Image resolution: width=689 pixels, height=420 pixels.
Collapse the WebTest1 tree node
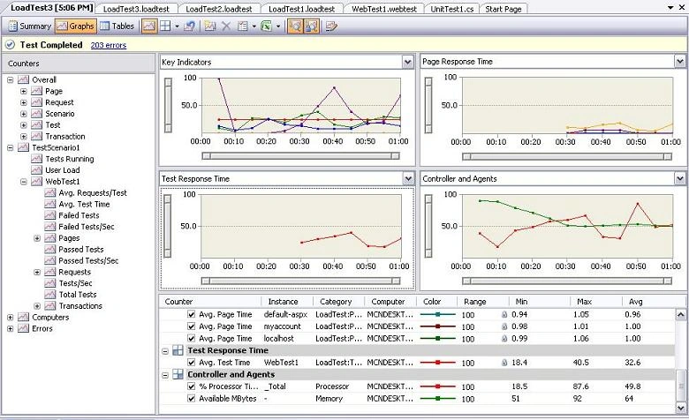click(24, 182)
